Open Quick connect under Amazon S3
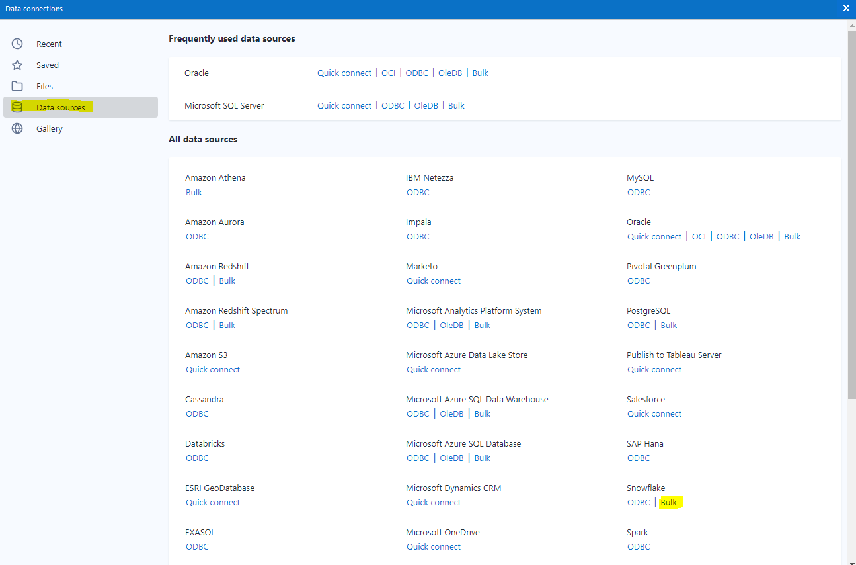The image size is (856, 565). point(213,369)
